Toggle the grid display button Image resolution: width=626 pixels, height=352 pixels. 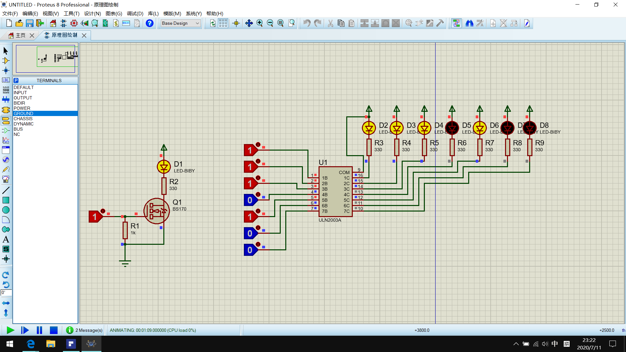pos(223,23)
